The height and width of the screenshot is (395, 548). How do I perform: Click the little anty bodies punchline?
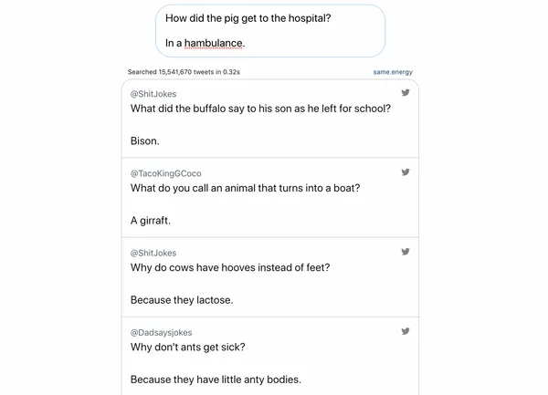(216, 379)
